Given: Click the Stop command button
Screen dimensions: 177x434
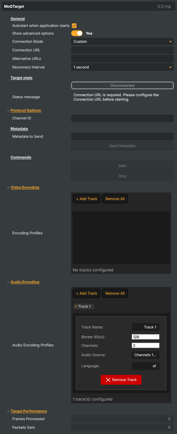Looking at the screenshot, I should click(x=122, y=176).
